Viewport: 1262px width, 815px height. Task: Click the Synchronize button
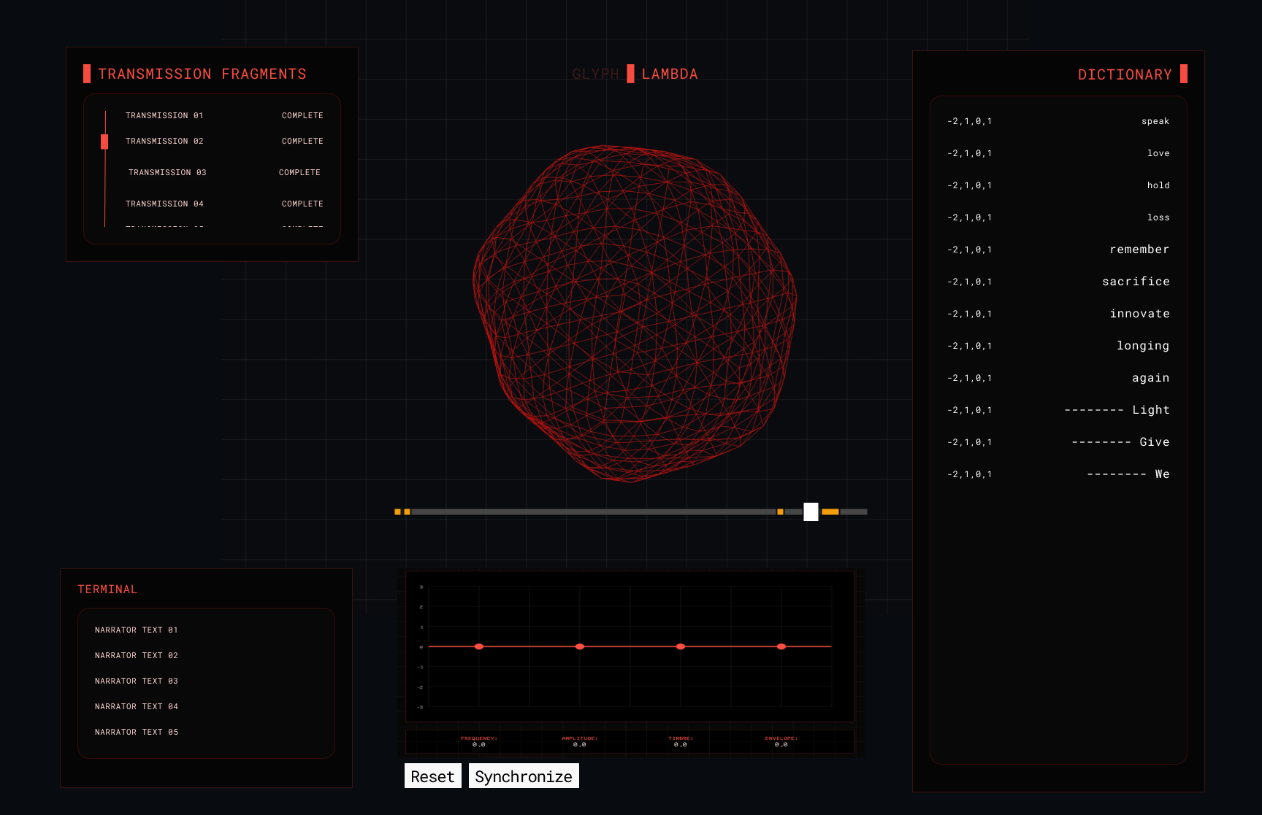click(x=524, y=776)
